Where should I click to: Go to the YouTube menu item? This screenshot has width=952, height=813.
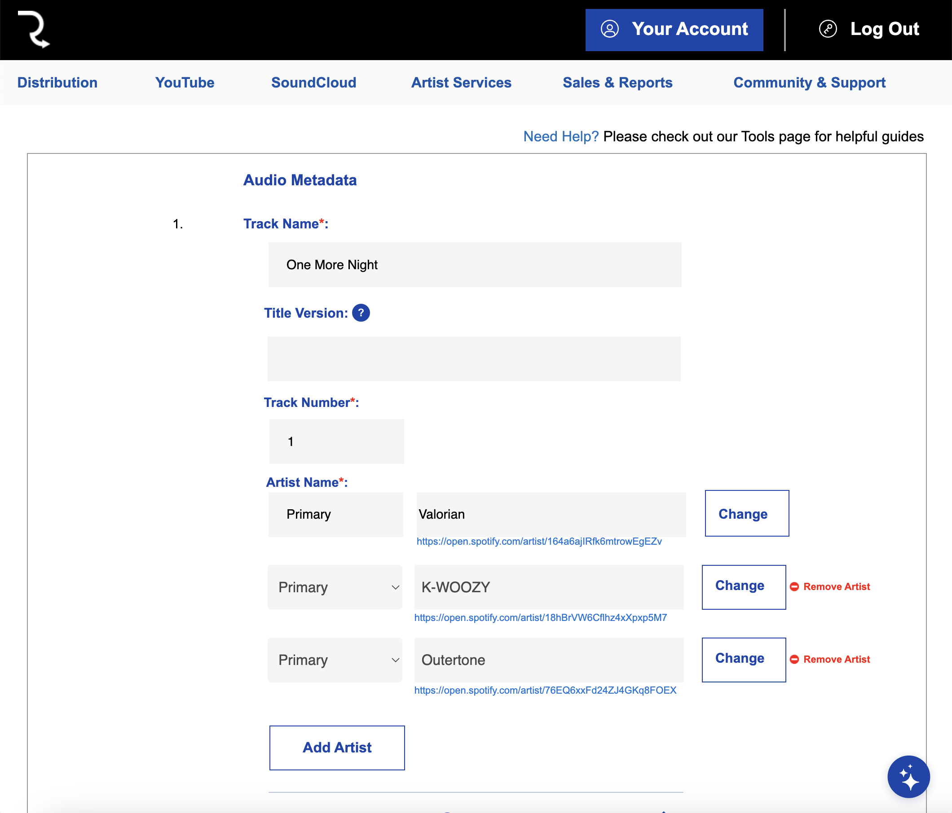click(185, 83)
